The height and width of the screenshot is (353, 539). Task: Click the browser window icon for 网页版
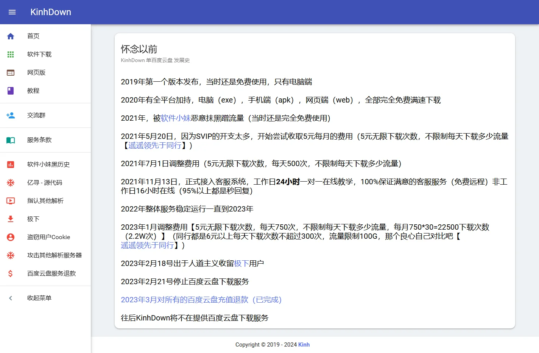click(11, 73)
